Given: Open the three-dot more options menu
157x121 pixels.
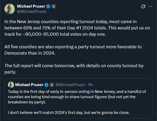Looking at the screenshot, I should point(150,6).
